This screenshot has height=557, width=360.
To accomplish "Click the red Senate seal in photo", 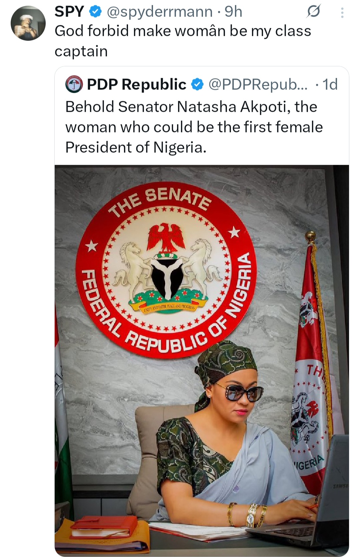I will 165,269.
